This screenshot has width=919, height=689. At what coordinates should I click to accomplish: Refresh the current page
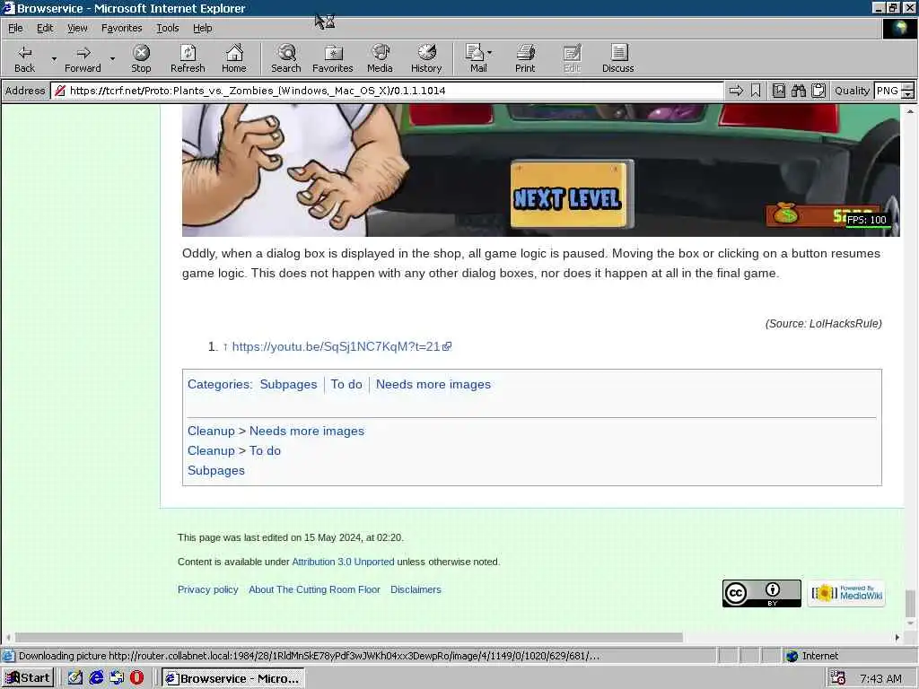(188, 58)
